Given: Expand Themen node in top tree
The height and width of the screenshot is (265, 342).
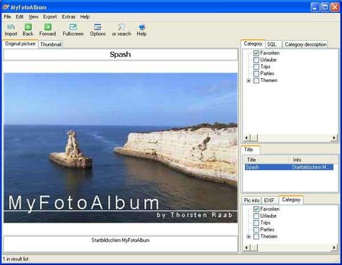Looking at the screenshot, I should point(249,81).
